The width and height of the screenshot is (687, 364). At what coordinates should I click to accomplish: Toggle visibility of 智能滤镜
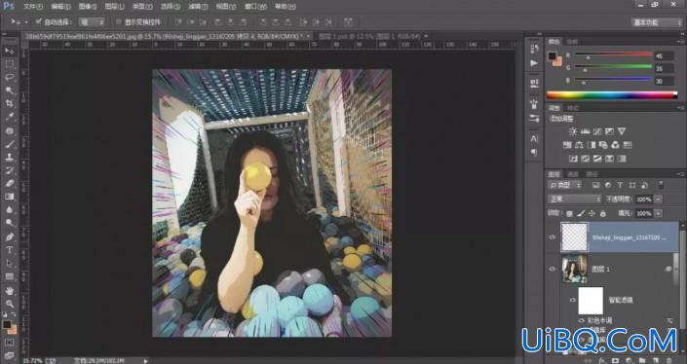(572, 300)
